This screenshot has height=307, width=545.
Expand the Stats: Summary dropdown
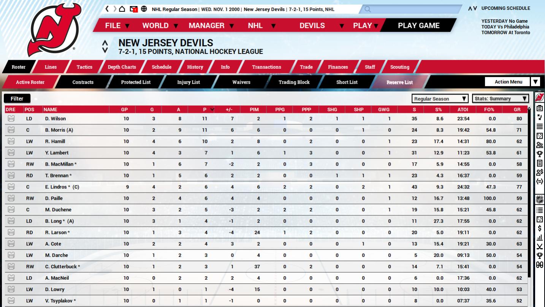click(x=501, y=99)
